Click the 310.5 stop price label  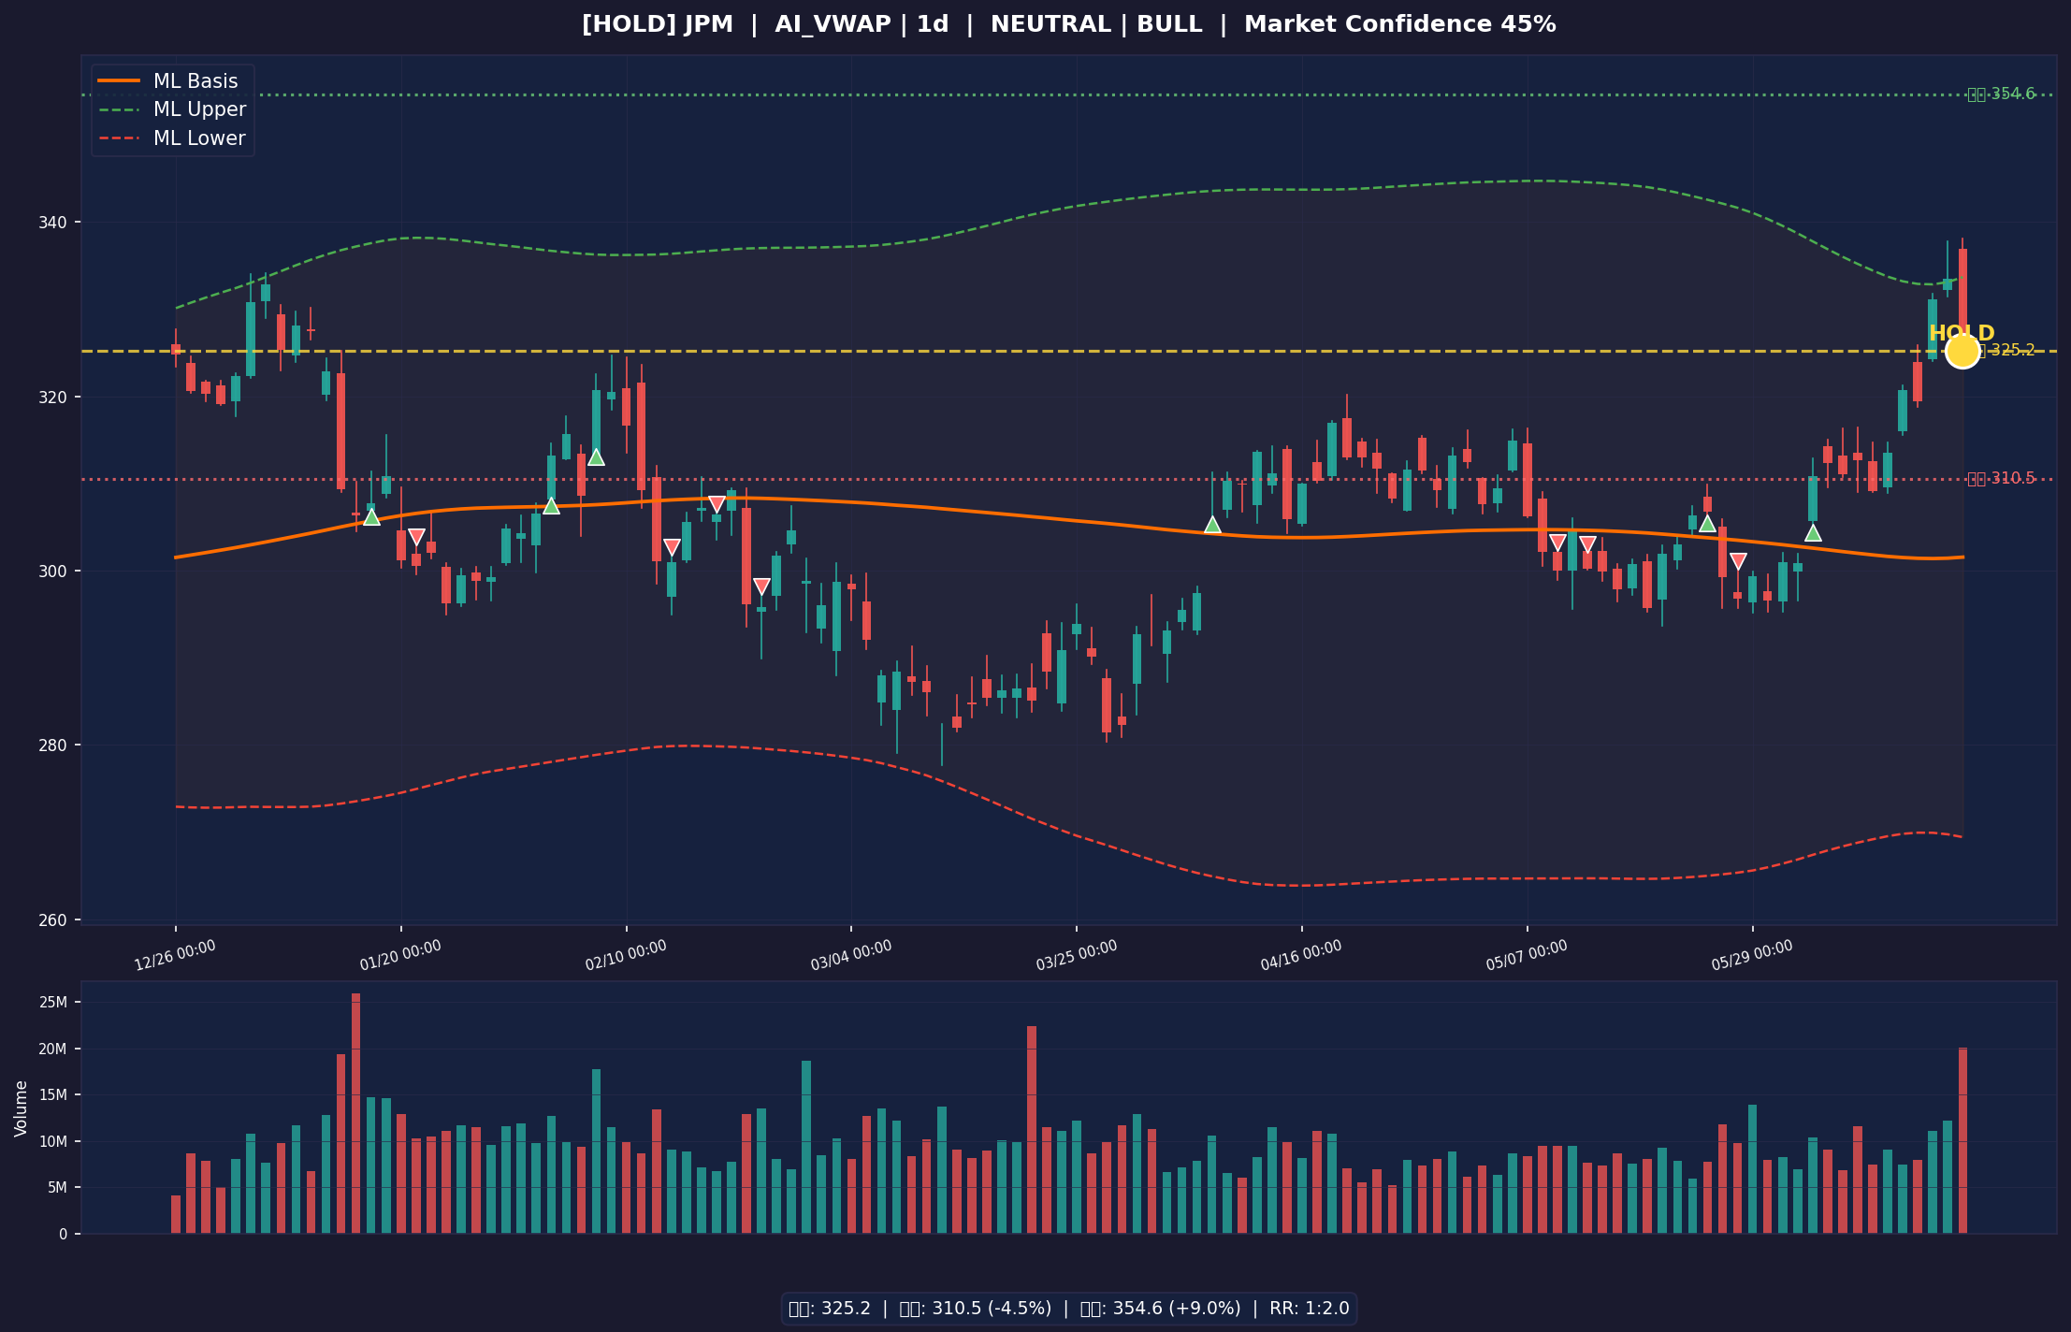(2001, 479)
